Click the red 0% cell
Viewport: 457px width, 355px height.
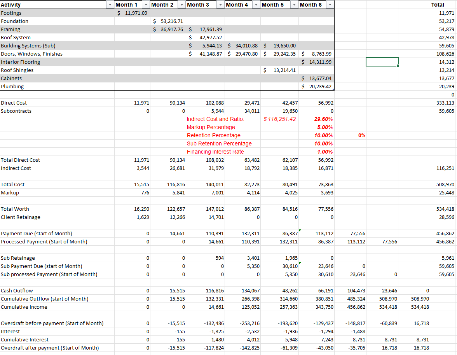pyautogui.click(x=361, y=135)
